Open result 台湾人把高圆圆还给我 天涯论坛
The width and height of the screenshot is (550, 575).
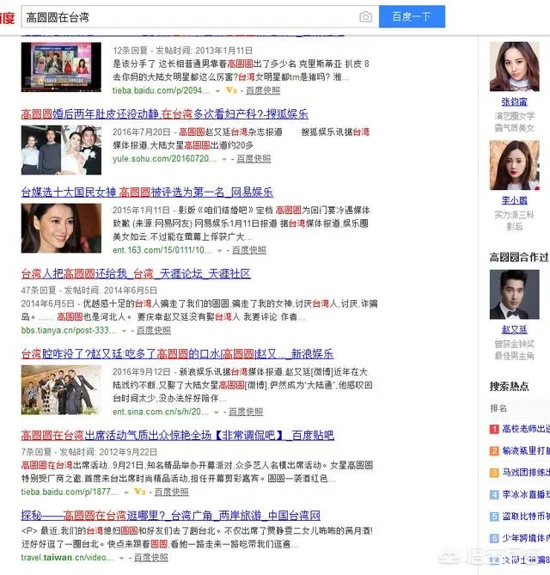(136, 273)
